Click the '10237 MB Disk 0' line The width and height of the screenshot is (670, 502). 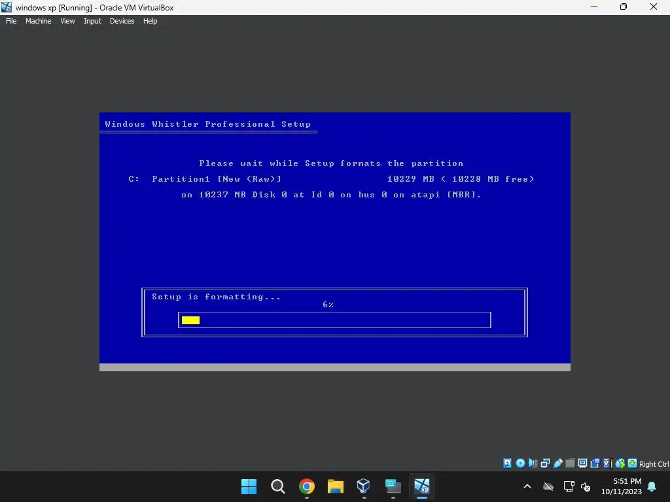[331, 195]
